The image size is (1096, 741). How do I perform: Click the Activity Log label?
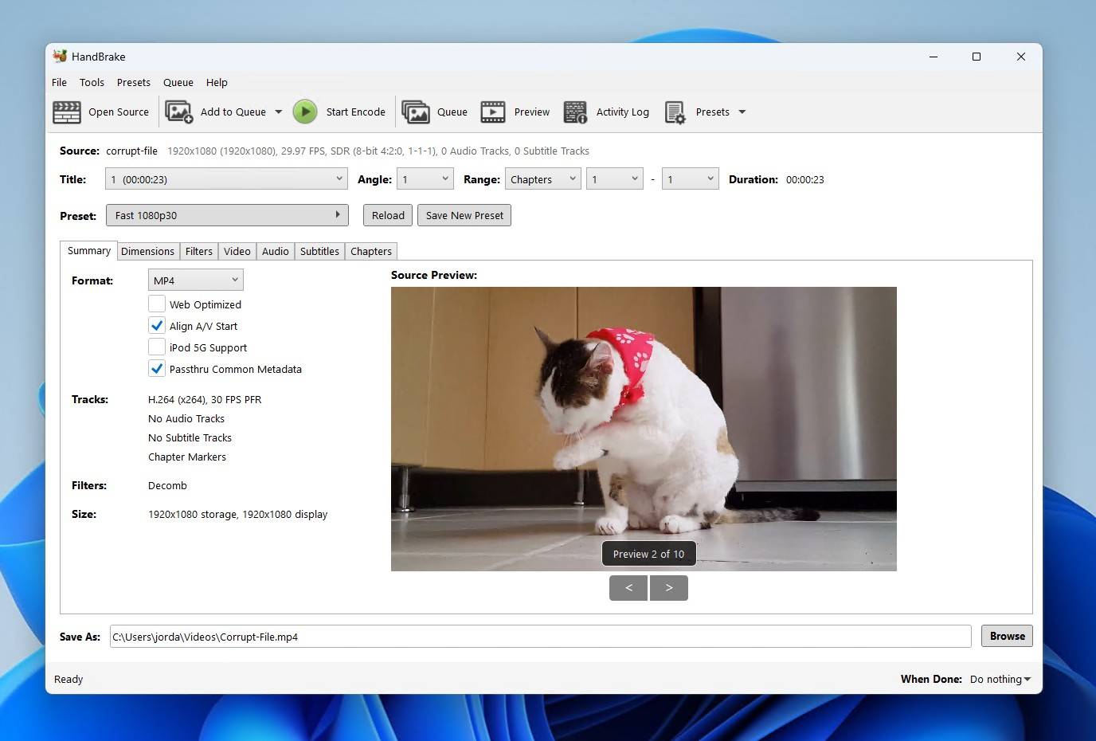[623, 112]
